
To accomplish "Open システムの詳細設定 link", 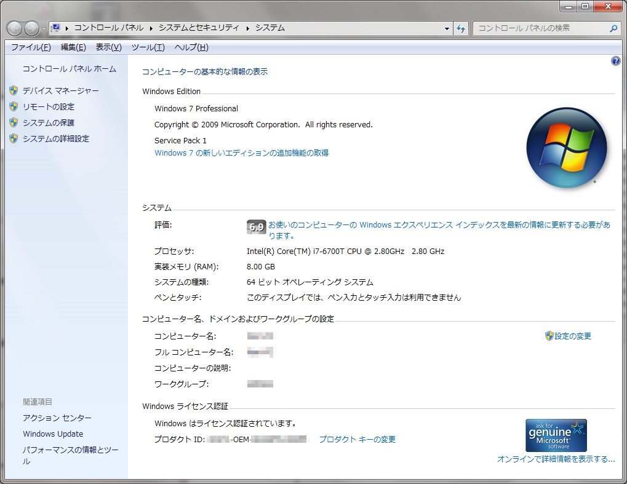I will pyautogui.click(x=56, y=139).
